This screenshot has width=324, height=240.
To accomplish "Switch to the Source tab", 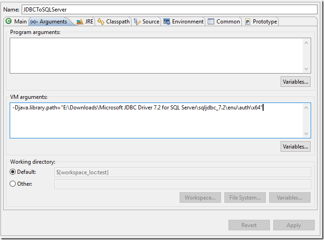I will click(146, 22).
